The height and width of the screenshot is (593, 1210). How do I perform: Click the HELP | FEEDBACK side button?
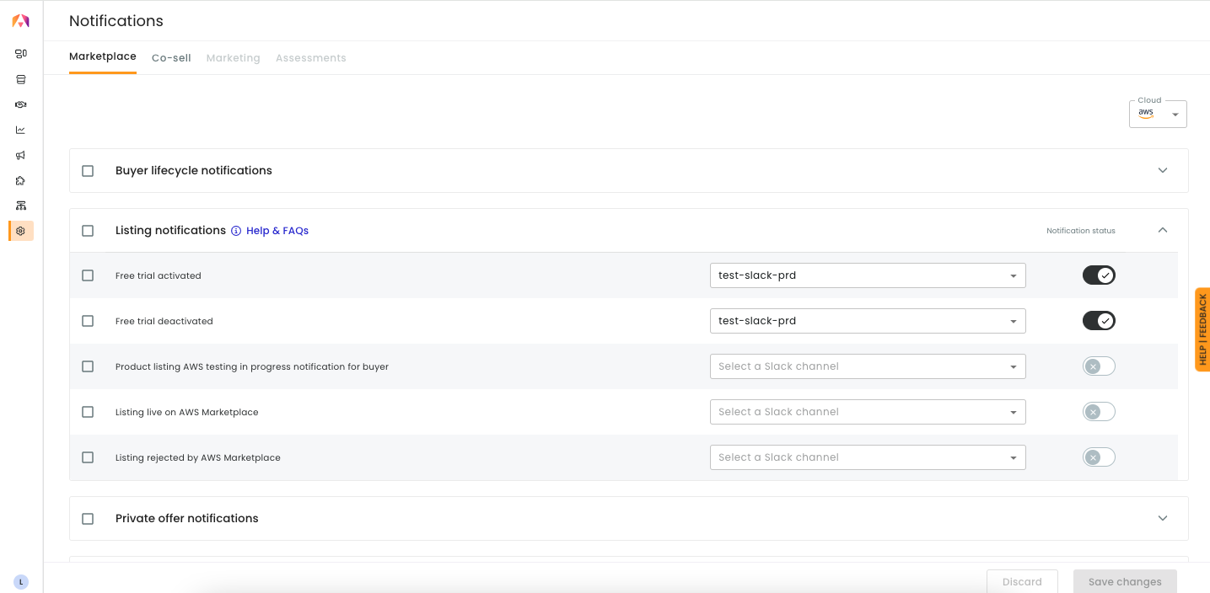[1202, 329]
